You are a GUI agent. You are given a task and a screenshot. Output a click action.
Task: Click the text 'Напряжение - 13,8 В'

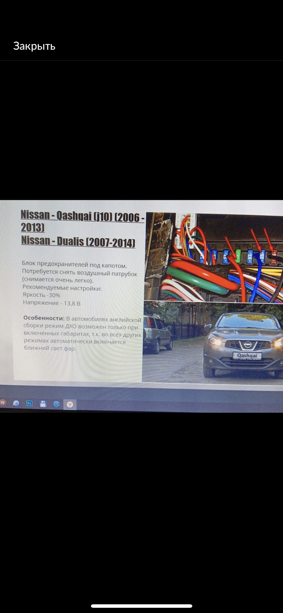tap(52, 303)
